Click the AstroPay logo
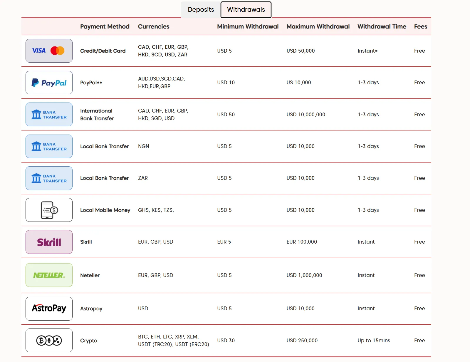Image resolution: width=470 pixels, height=362 pixels. 49,309
